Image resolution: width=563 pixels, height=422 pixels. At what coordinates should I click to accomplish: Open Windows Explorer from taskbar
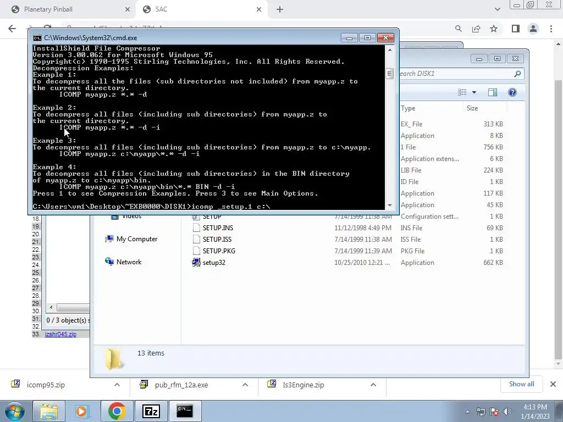pos(49,411)
